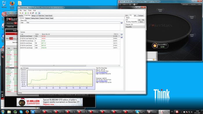Click the highlighted graph toolbar icon in PokerHands
Screen dimensions: 203x114
39,13
